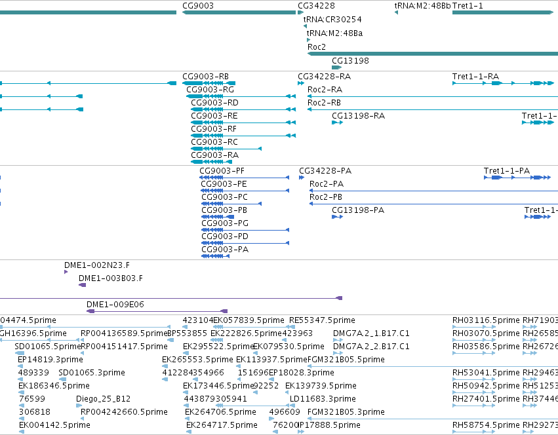The image size is (558, 435).
Task: Select transcript CG9003-RG
Action: click(241, 96)
